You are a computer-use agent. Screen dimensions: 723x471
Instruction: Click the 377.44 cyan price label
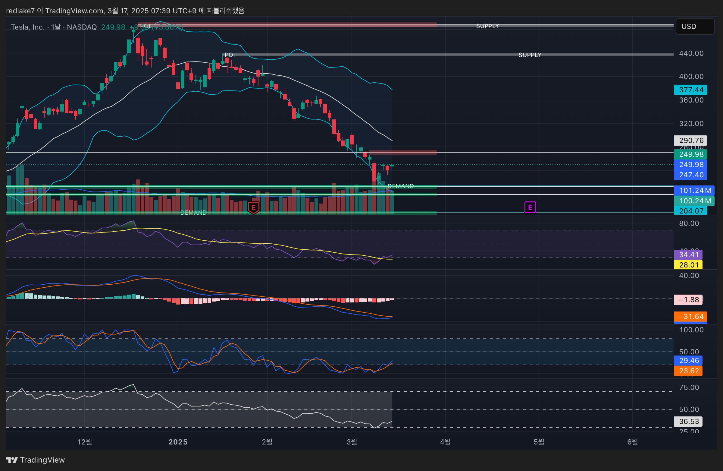click(x=690, y=90)
